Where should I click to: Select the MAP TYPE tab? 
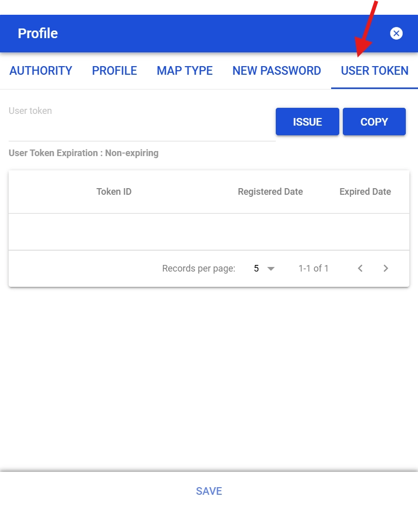184,71
